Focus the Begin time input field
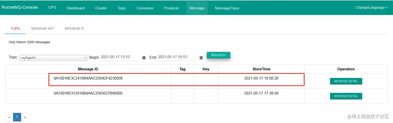The height and width of the screenshot is (123, 393). [x=120, y=57]
